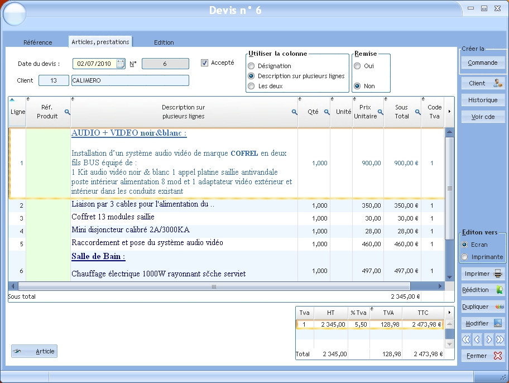Uncheck the Accepté checkbox
This screenshot has width=509, height=383.
(205, 63)
